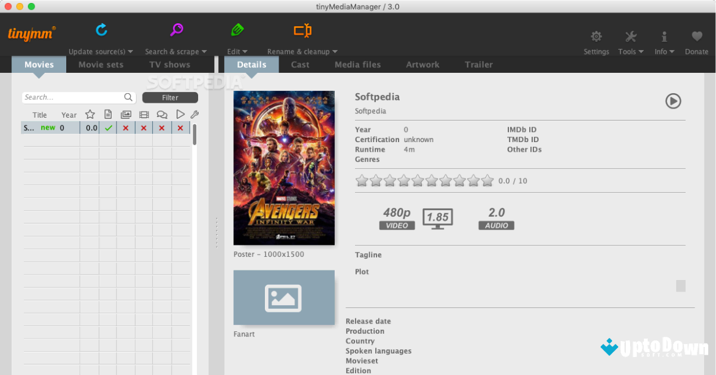Click the trailer playback column header icon
716x375 pixels.
(x=180, y=114)
